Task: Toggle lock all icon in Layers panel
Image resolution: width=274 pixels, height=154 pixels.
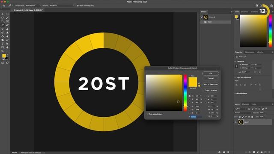Action: [252, 117]
